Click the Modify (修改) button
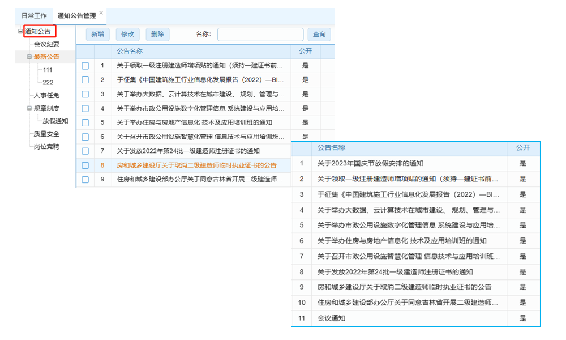The width and height of the screenshot is (566, 340). click(127, 34)
